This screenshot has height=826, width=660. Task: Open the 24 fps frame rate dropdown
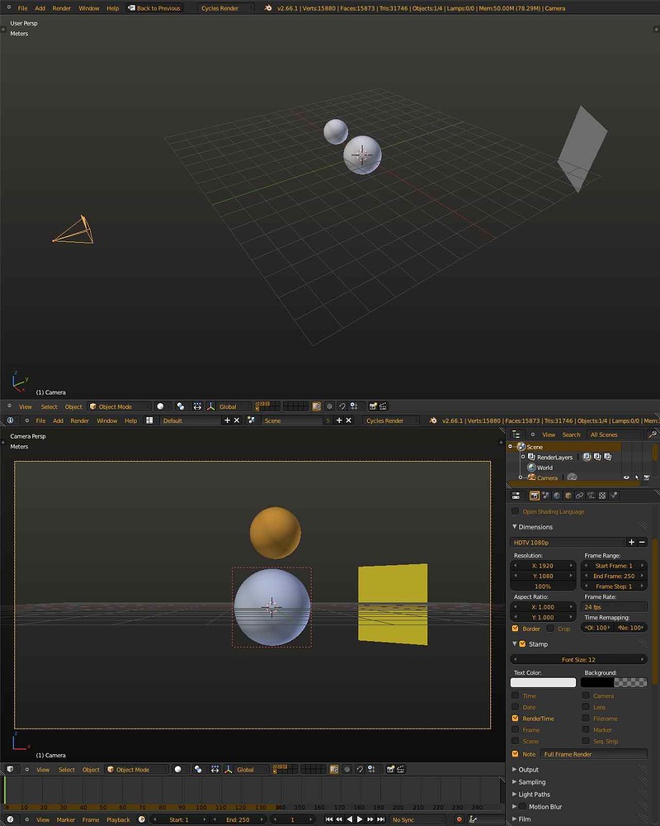pos(614,607)
